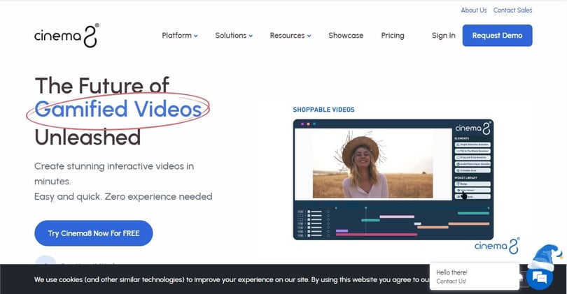Click the small Cinema8 logo below the preview

tap(497, 246)
